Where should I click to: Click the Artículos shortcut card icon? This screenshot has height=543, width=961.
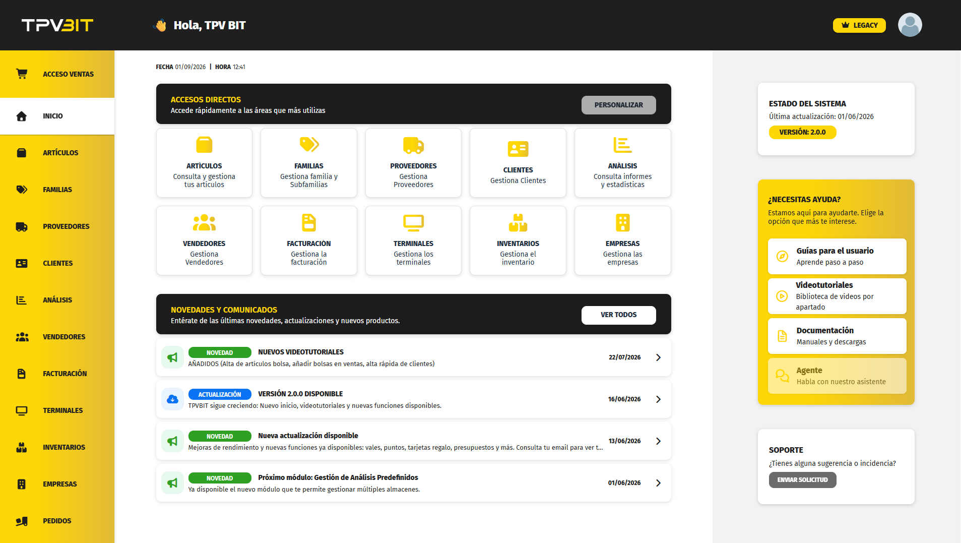click(x=204, y=145)
